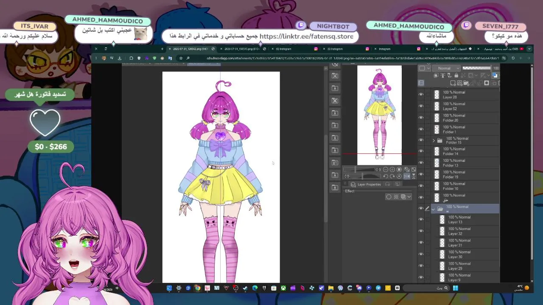Click the Create Layer Mask icon
This screenshot has height=305, width=543.
pos(487,83)
